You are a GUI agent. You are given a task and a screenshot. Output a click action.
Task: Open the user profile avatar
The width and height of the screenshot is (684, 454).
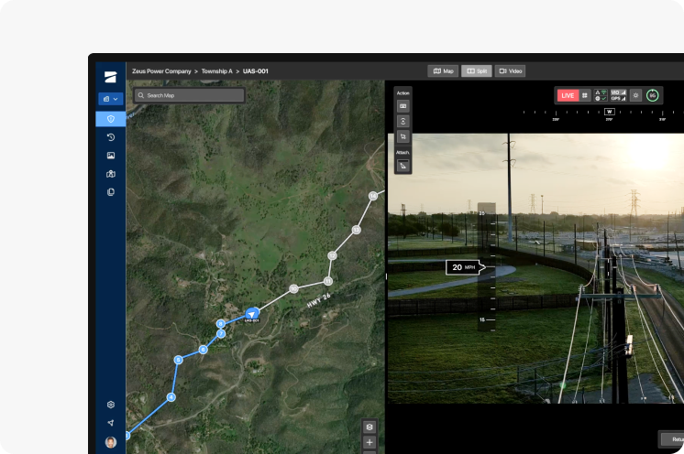pyautogui.click(x=111, y=442)
